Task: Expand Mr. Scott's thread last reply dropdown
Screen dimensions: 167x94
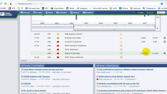Action: click(69, 93)
